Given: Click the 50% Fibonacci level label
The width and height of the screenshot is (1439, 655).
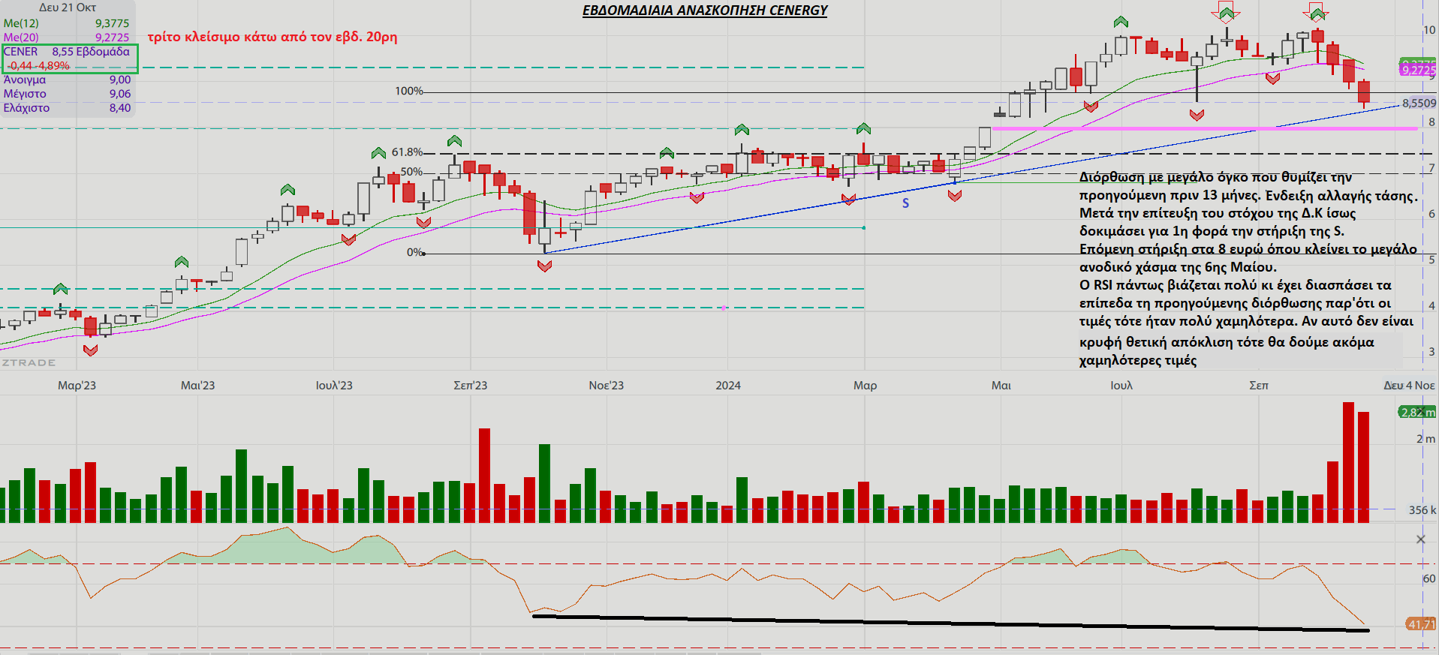Looking at the screenshot, I should click(411, 172).
